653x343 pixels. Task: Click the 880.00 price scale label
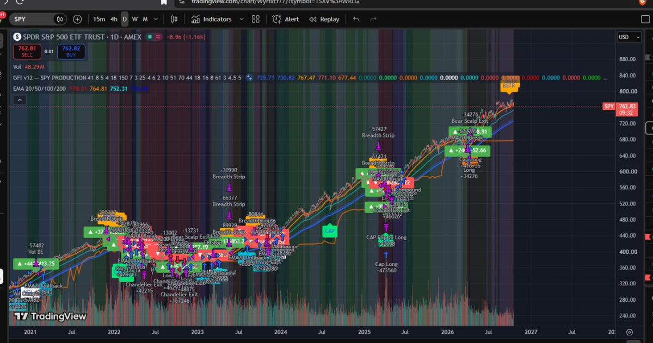click(x=627, y=59)
